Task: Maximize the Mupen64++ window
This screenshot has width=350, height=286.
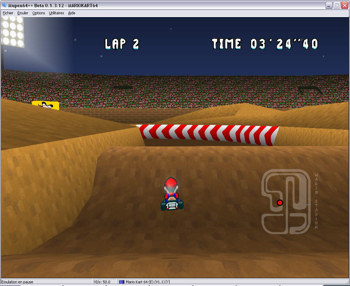Action: point(337,5)
